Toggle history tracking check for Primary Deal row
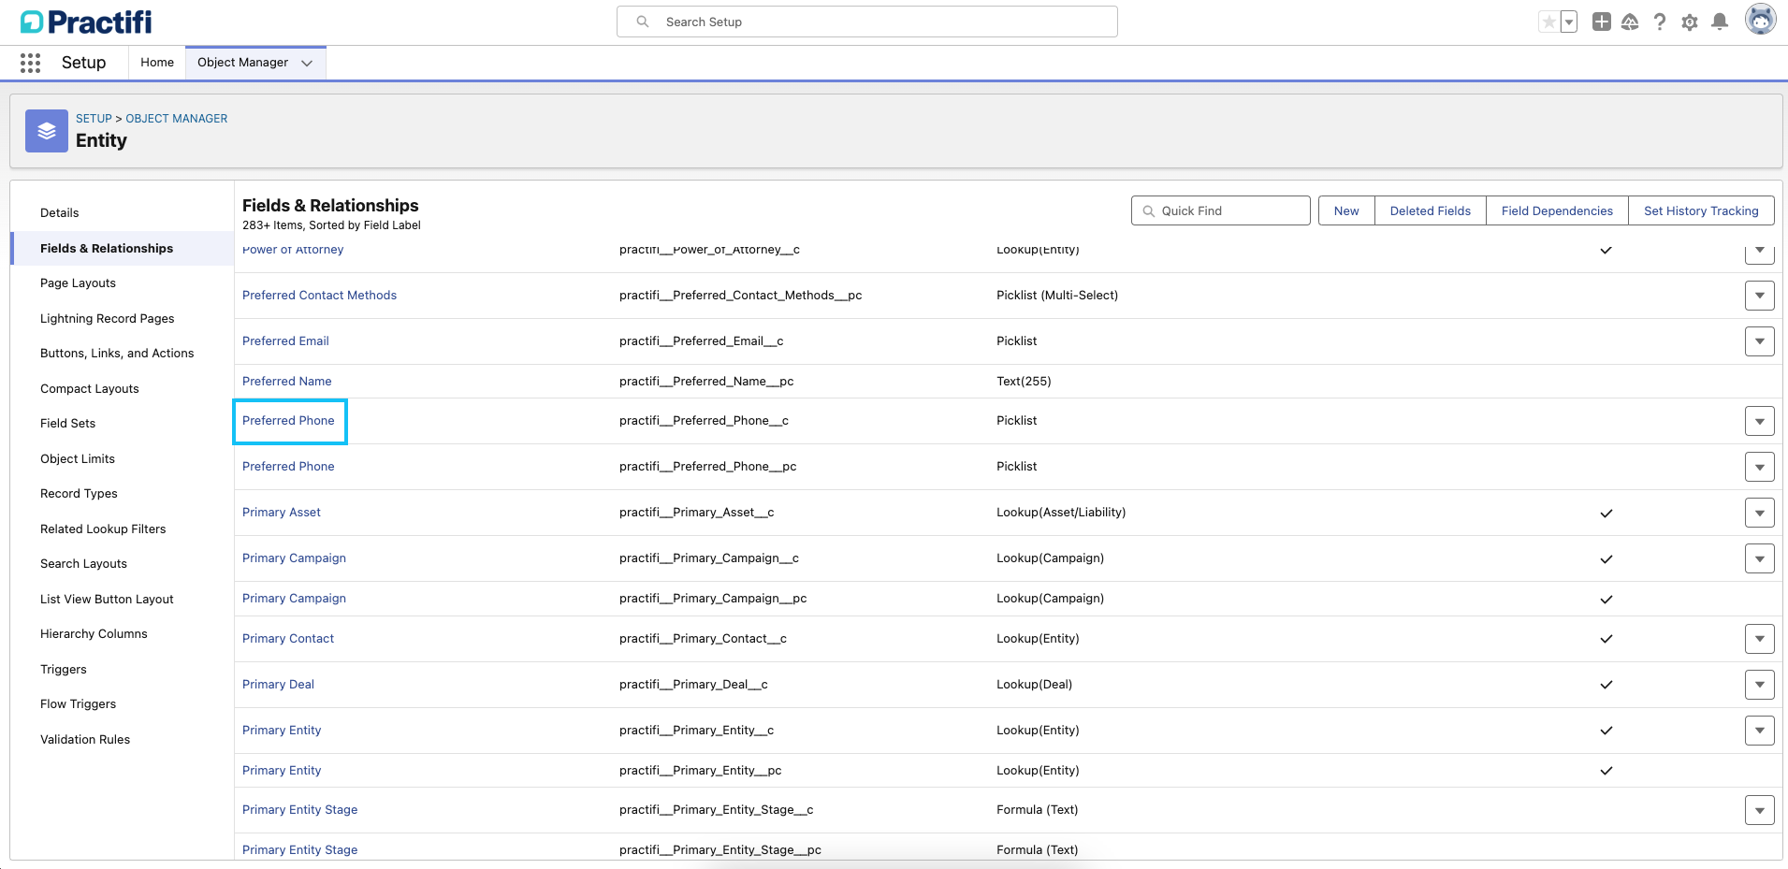 tap(1606, 685)
